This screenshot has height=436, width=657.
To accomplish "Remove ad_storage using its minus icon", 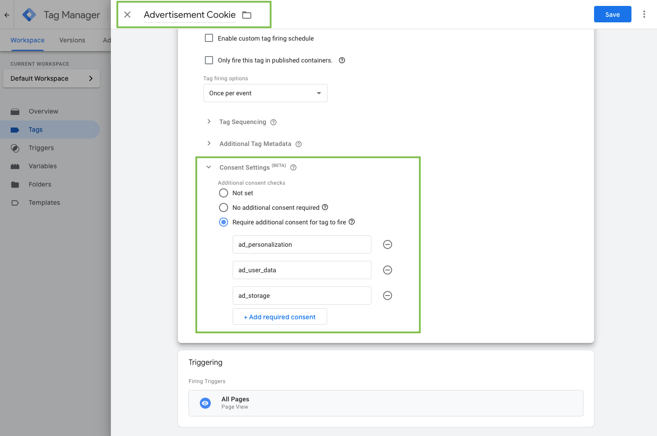I will coord(387,296).
